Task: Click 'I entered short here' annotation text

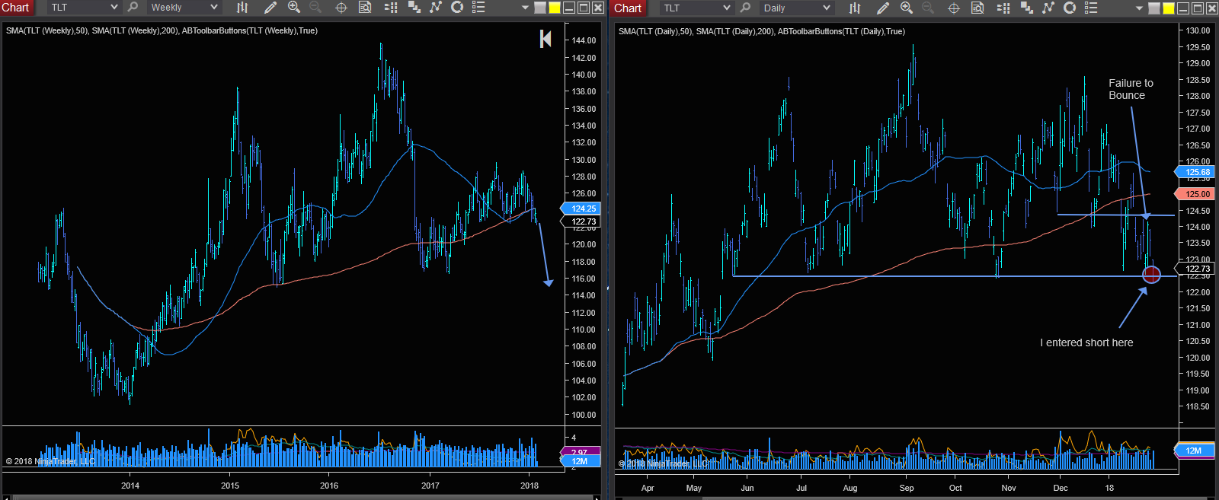Action: (x=1086, y=342)
